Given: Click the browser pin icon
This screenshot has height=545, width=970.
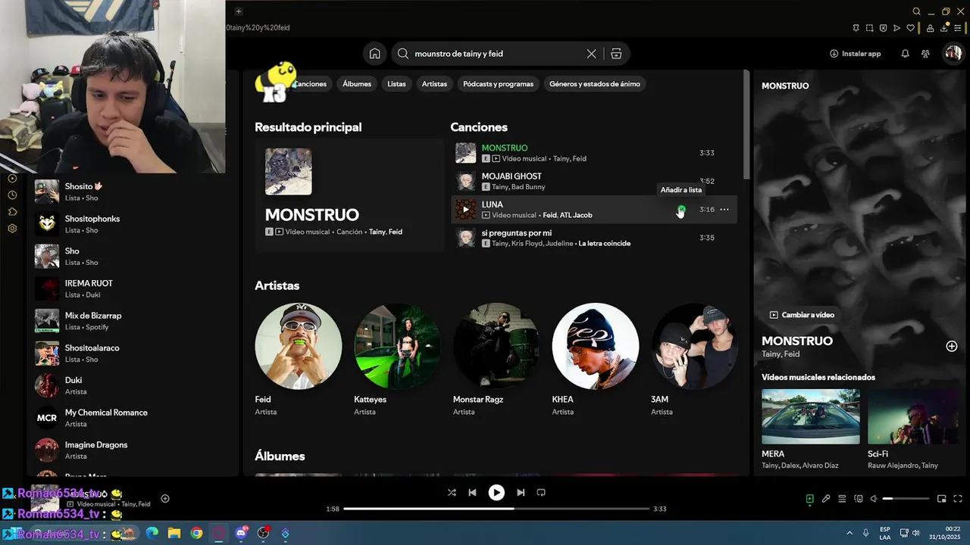Looking at the screenshot, I should [x=856, y=28].
